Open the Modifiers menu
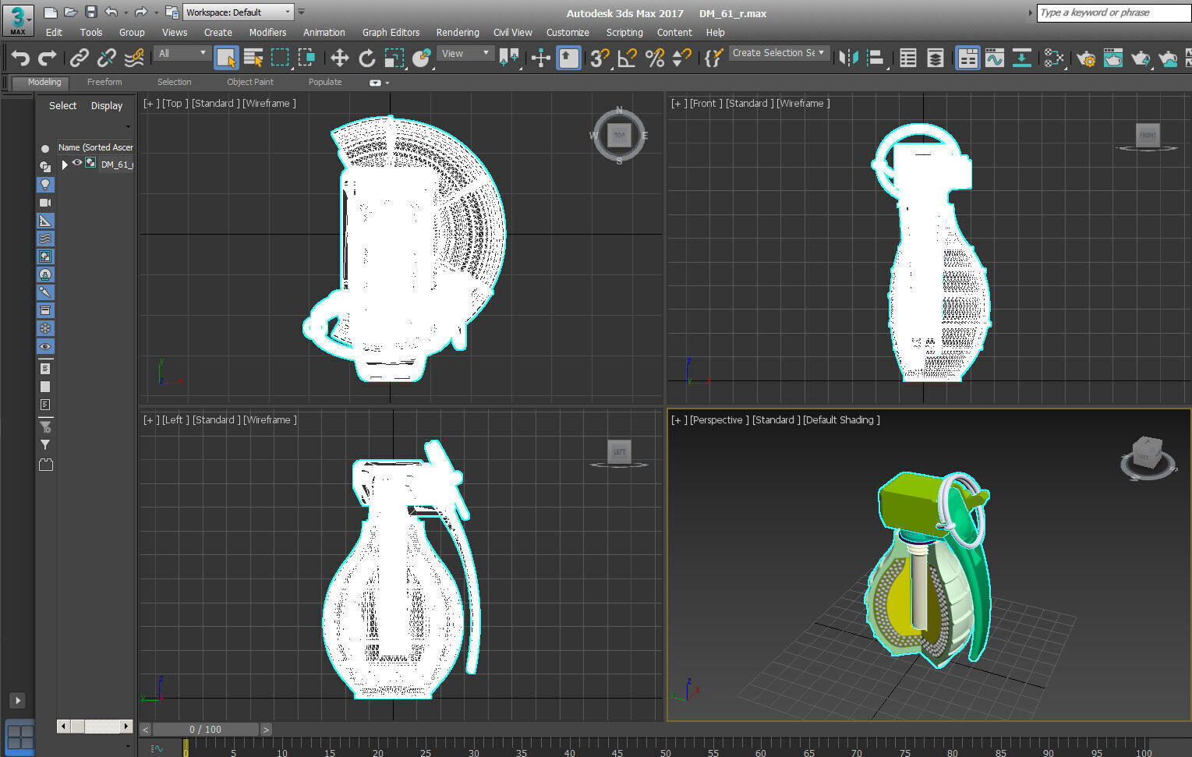The width and height of the screenshot is (1192, 757). 267,33
